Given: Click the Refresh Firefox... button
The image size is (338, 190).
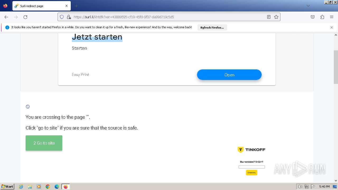Looking at the screenshot, I should click(x=212, y=27).
